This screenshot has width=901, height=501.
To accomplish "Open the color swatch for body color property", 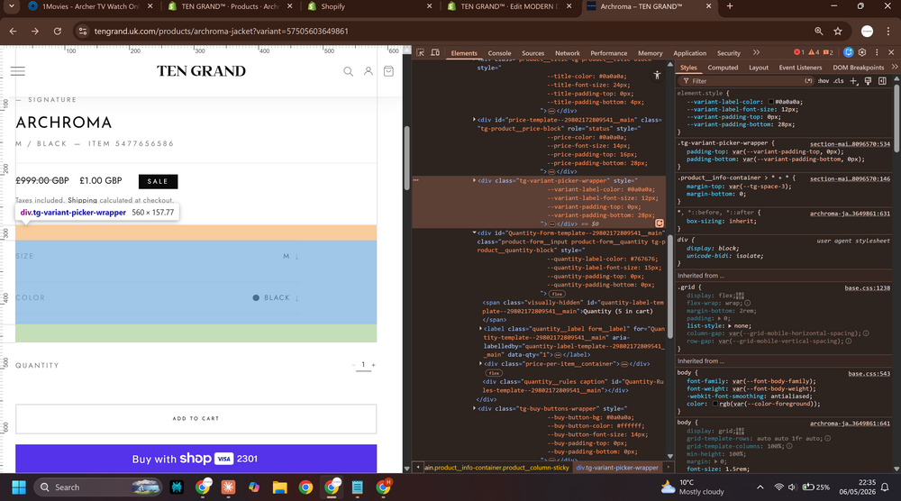I will click(715, 404).
